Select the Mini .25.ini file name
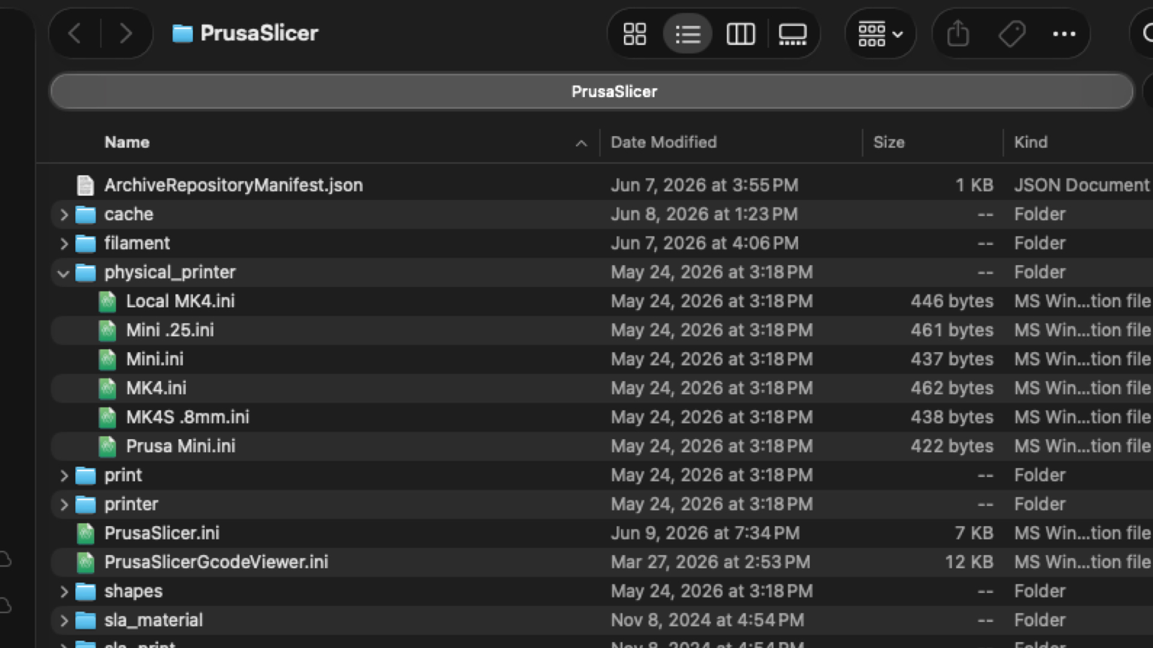1153x648 pixels. click(170, 330)
